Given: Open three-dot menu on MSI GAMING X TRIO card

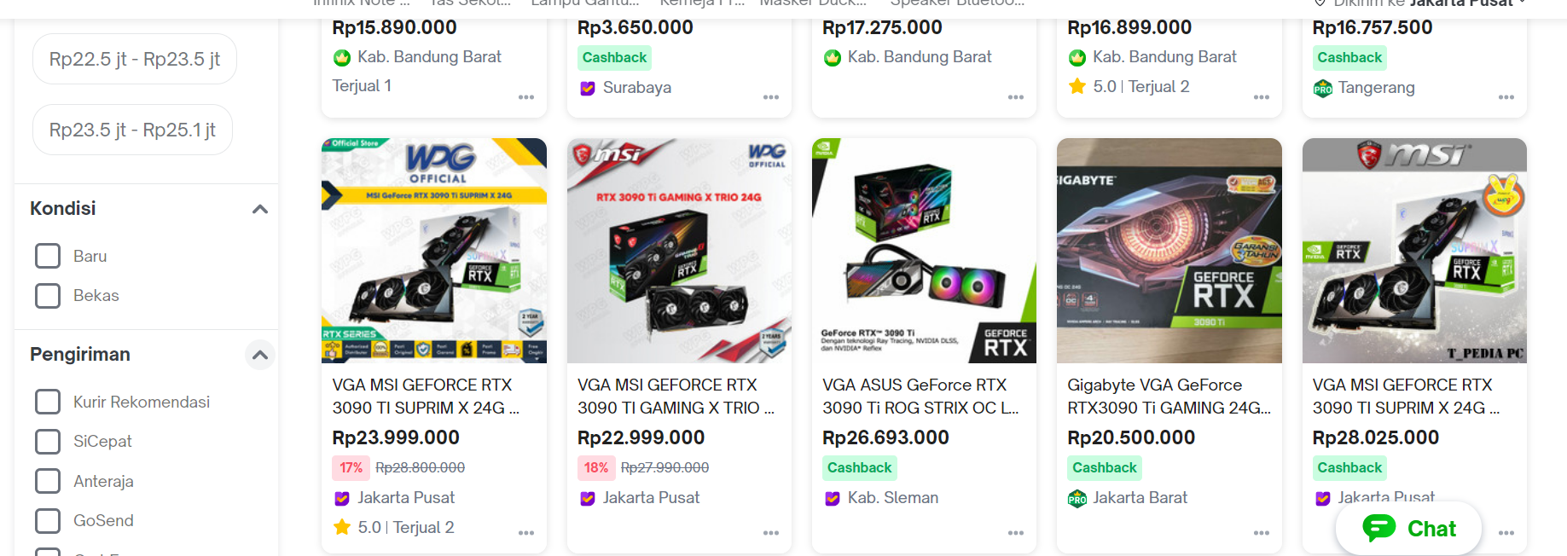Looking at the screenshot, I should [771, 533].
